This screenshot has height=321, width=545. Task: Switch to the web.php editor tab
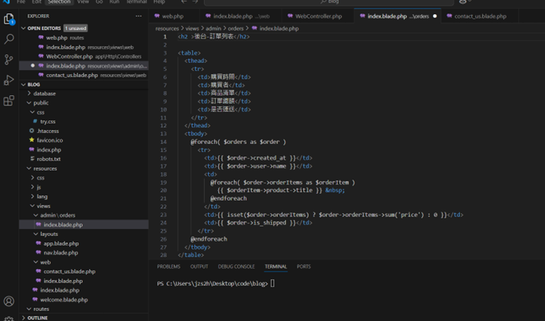[172, 17]
